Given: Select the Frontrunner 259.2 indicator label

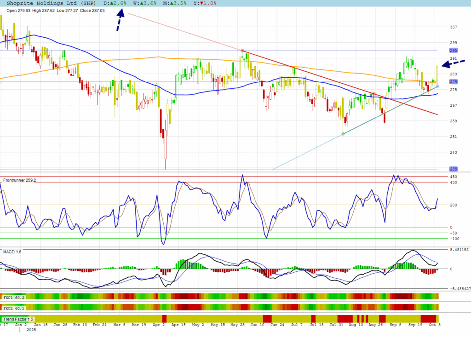Looking at the screenshot, I should tap(19, 180).
